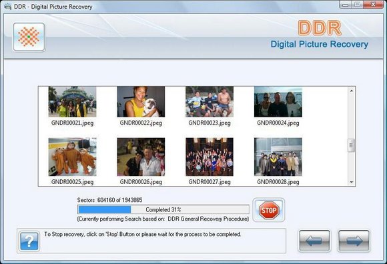Screen dimensions: 387x264
Task: Click the 'To Stop recovery' hint message
Action: click(x=143, y=234)
